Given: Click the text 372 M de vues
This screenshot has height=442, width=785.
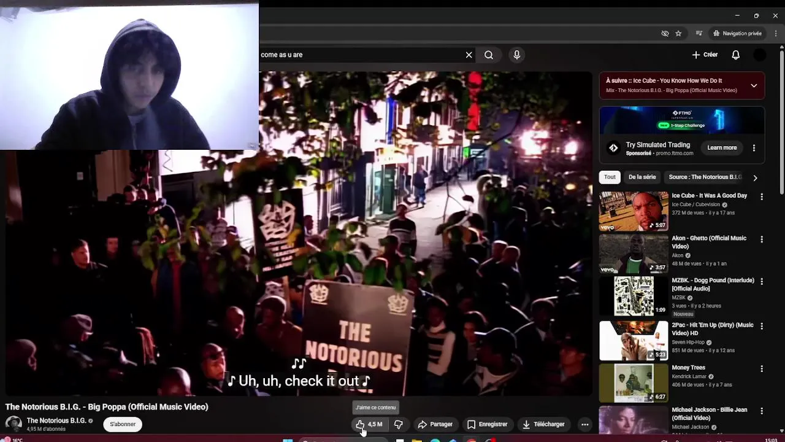Looking at the screenshot, I should click(x=687, y=213).
